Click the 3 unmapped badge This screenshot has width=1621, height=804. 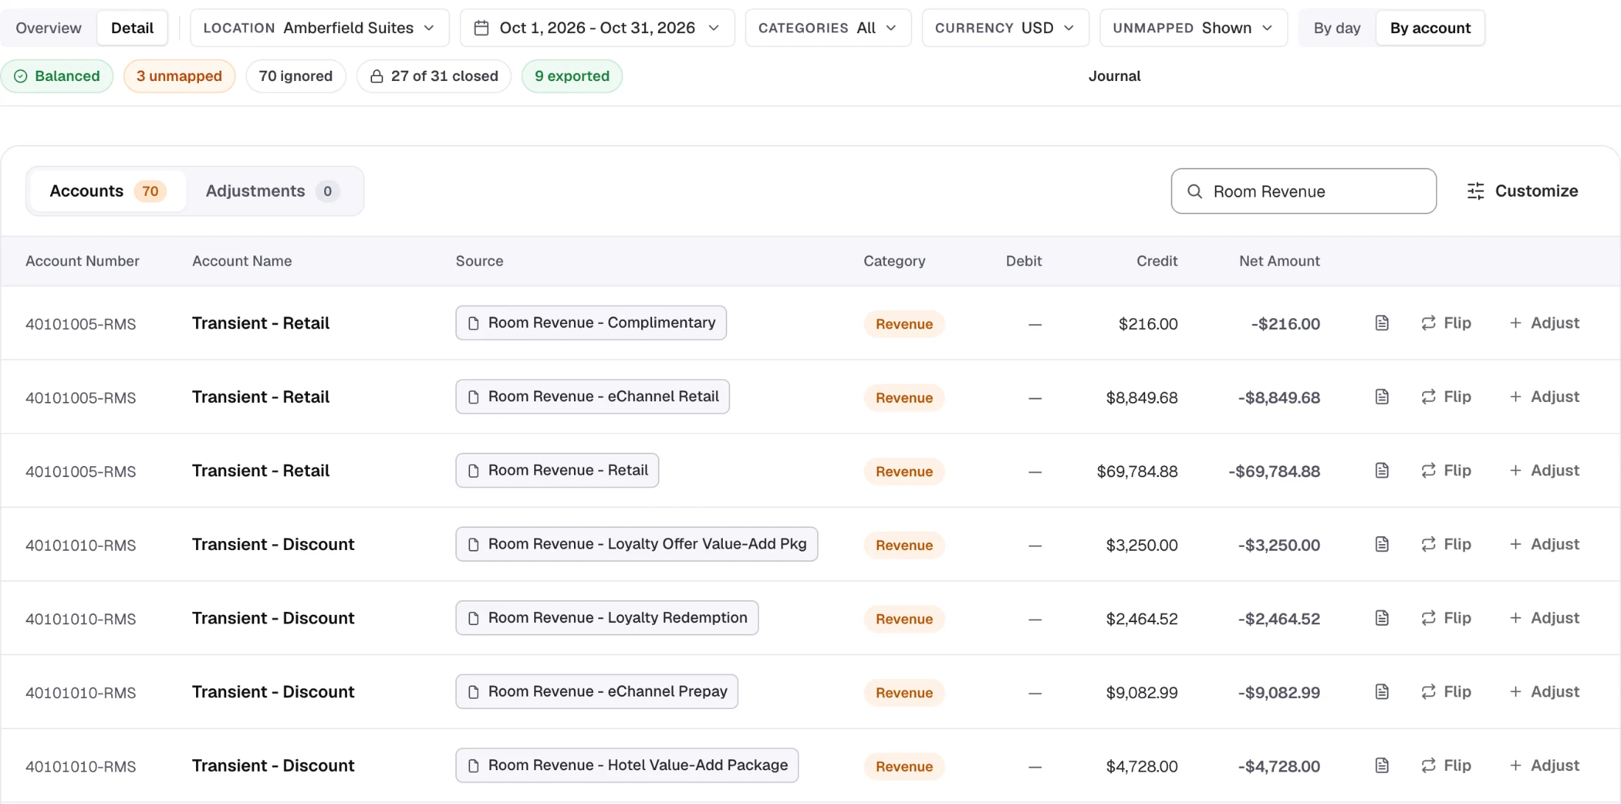pos(179,76)
